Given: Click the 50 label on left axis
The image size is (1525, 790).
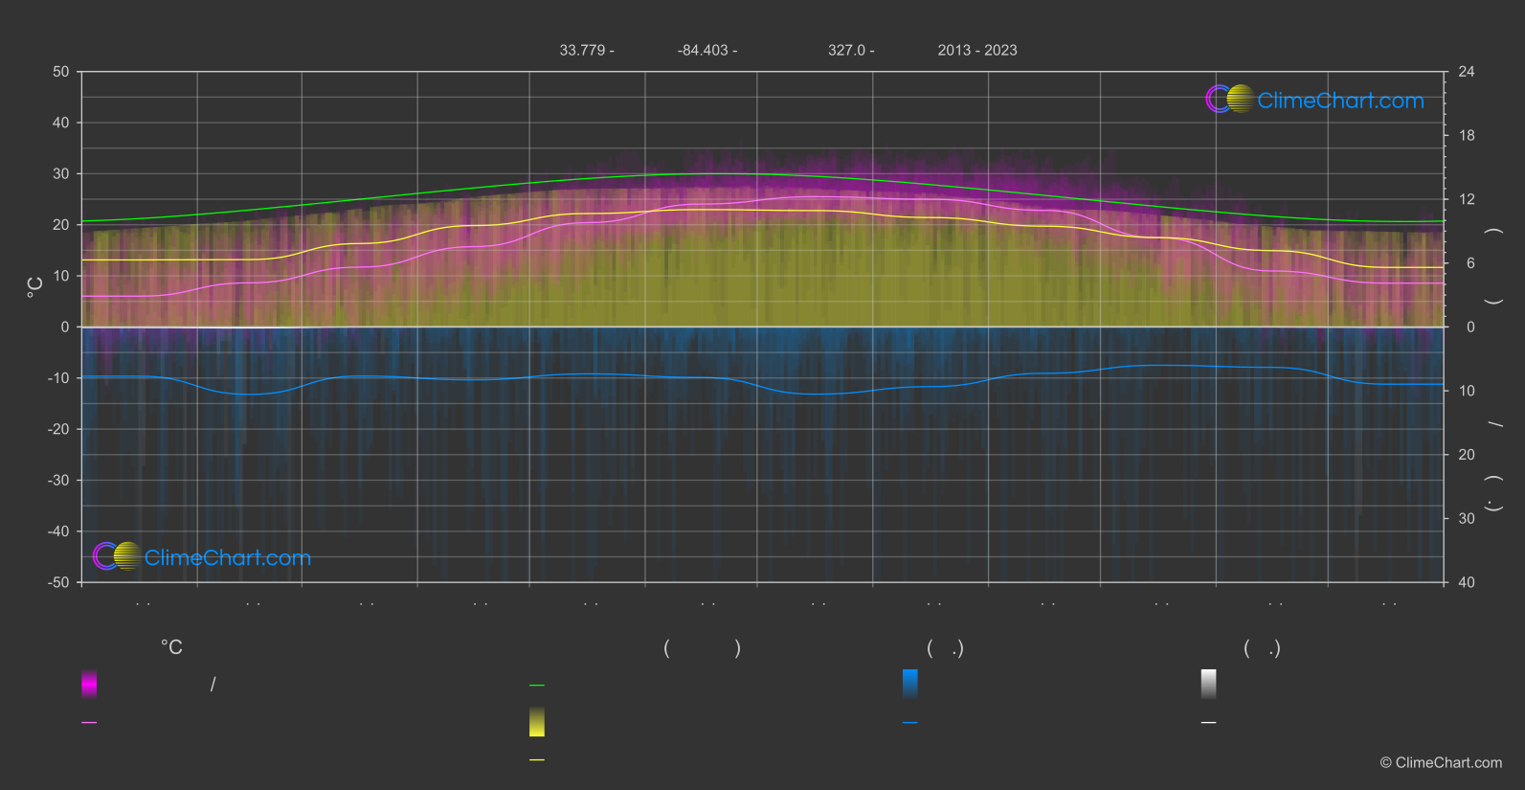Looking at the screenshot, I should tap(61, 72).
